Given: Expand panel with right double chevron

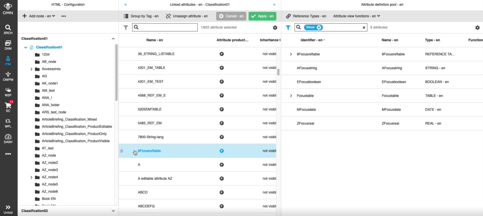Looking at the screenshot, I should point(274,5).
